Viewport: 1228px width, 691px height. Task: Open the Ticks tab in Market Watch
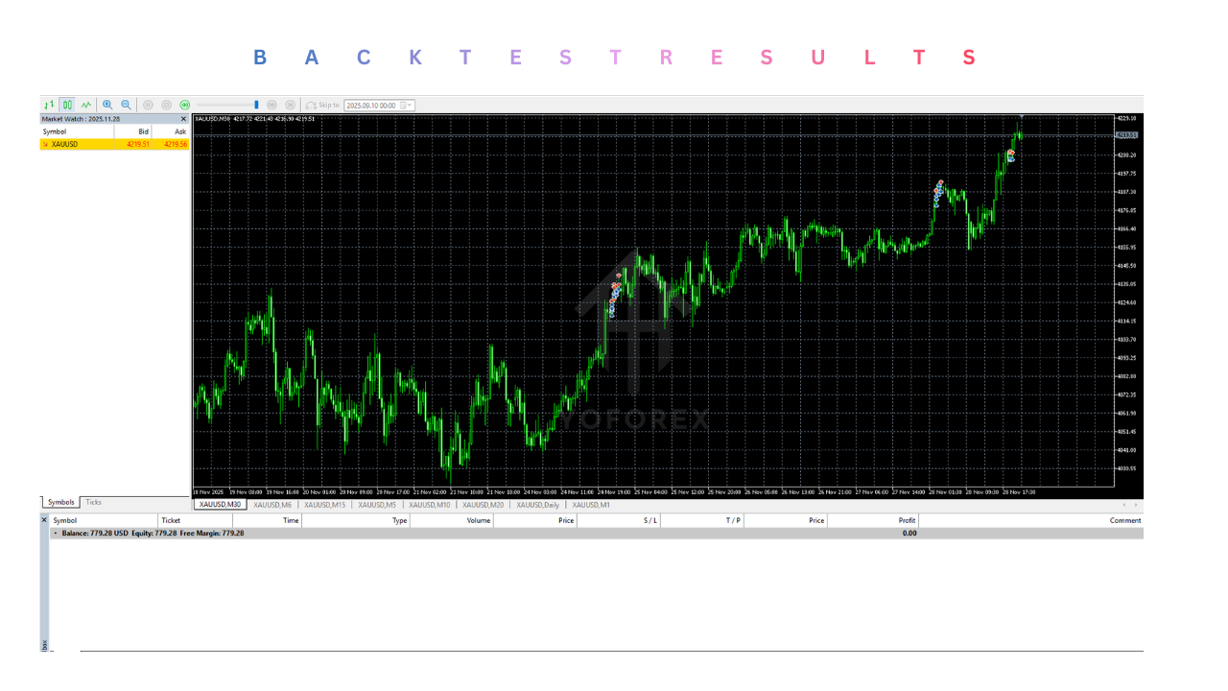(92, 501)
